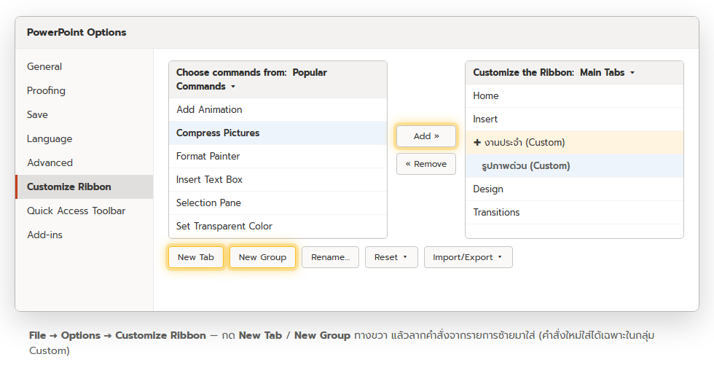Select the Format Painter command
The height and width of the screenshot is (373, 714).
(x=278, y=156)
